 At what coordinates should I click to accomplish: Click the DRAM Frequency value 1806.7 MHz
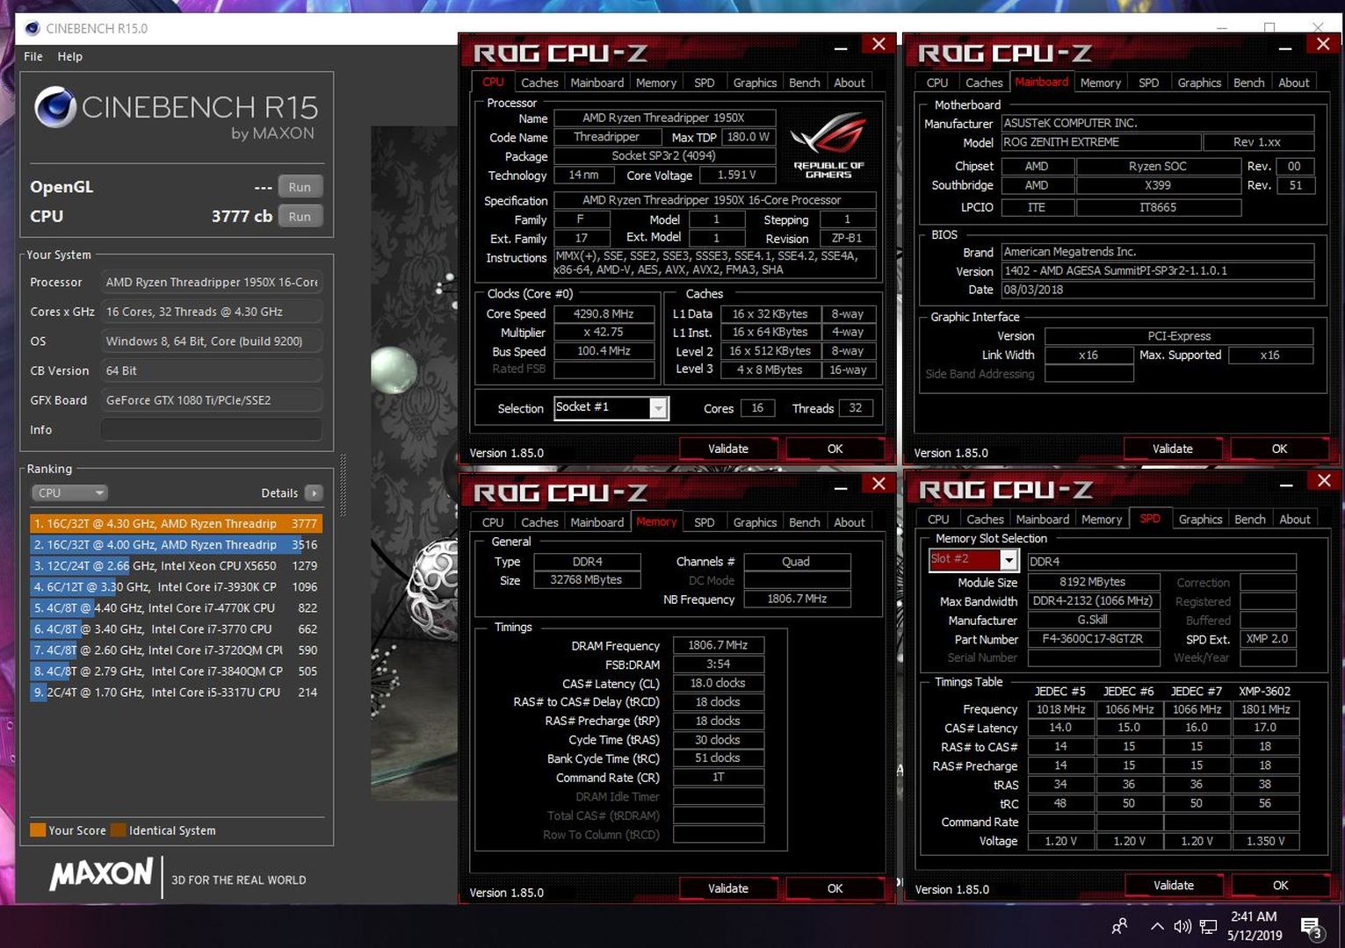718,645
